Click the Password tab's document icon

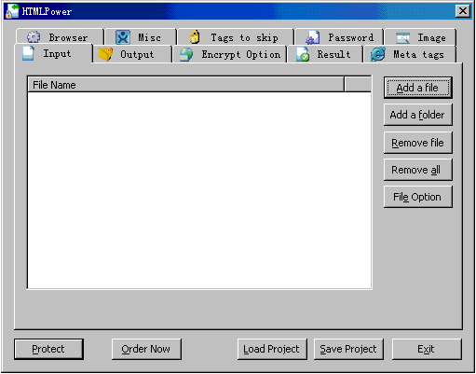point(312,37)
